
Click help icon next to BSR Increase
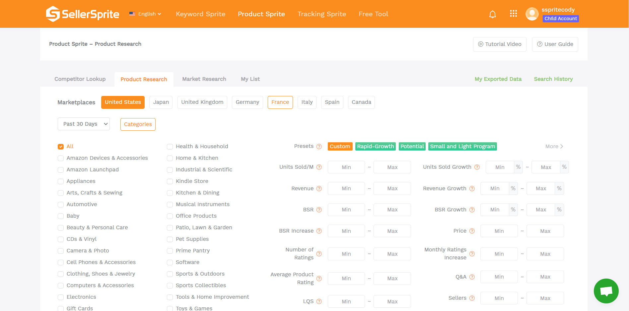click(x=319, y=231)
